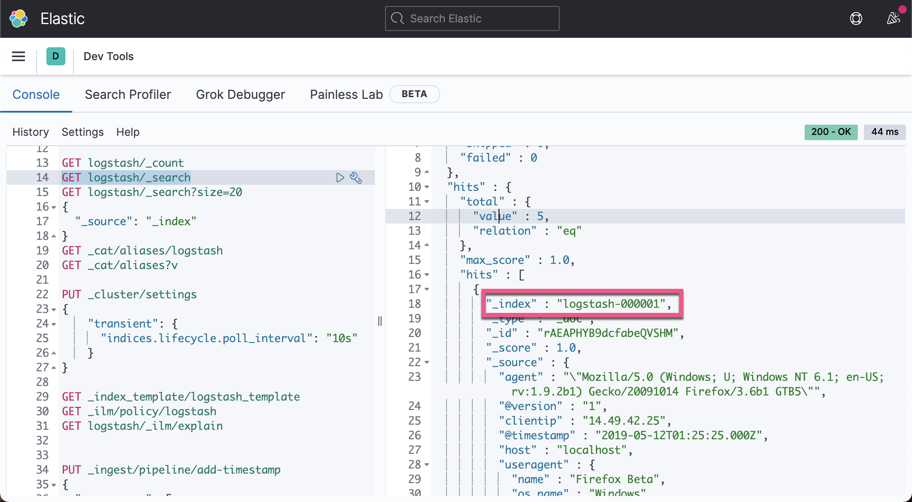Open the hamburger navigation menu

point(18,56)
